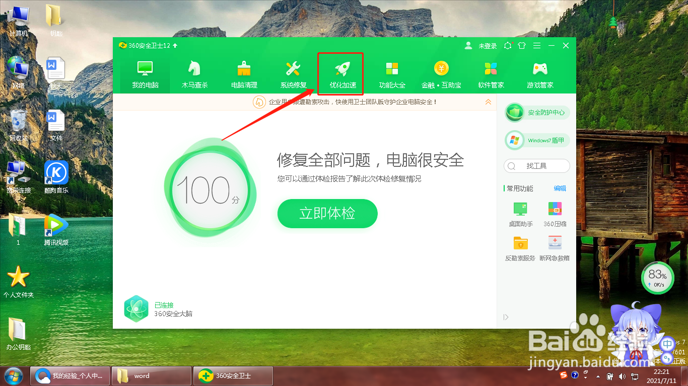Open the notification hexagon icon
Image resolution: width=688 pixels, height=386 pixels.
(x=508, y=45)
